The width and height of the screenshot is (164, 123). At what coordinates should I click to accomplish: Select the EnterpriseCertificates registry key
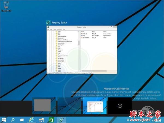(63, 40)
